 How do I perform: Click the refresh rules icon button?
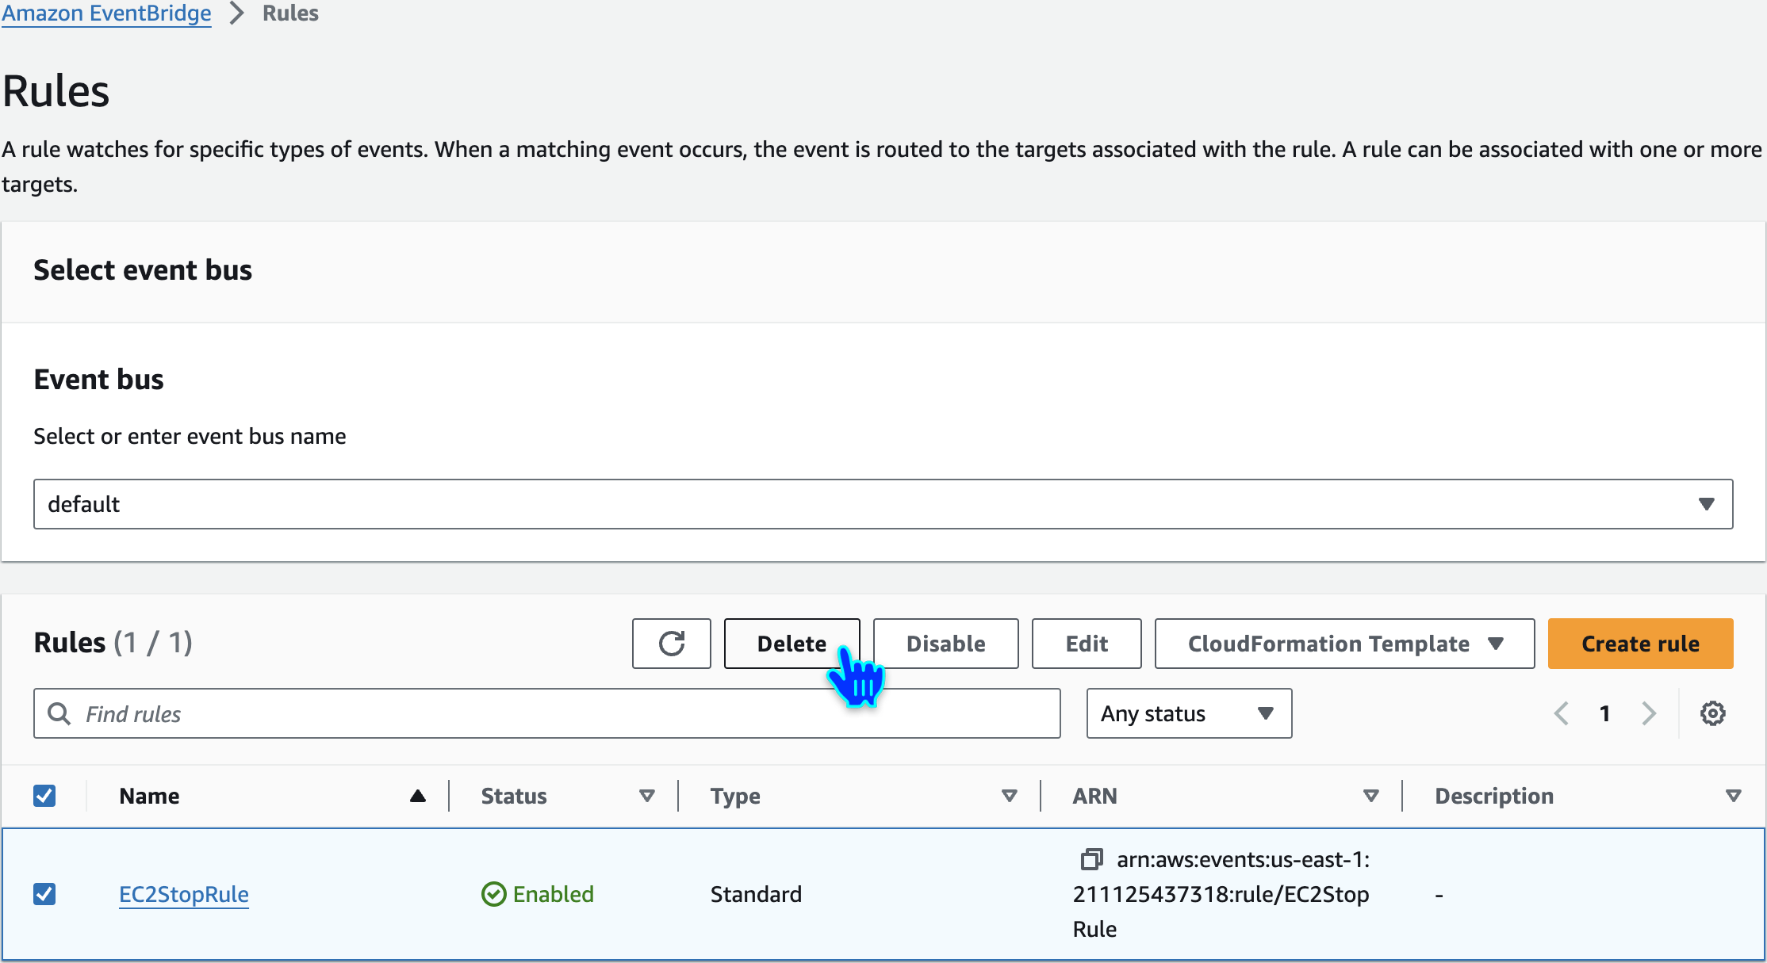[671, 644]
